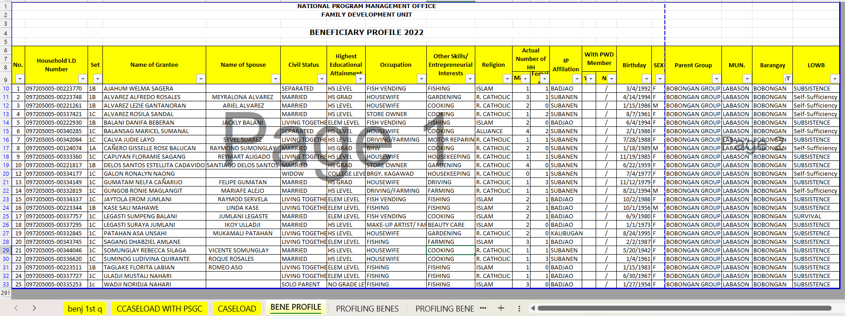This screenshot has height=316, width=845.
Task: Switch to the benj 1st q sheet
Action: [x=85, y=308]
